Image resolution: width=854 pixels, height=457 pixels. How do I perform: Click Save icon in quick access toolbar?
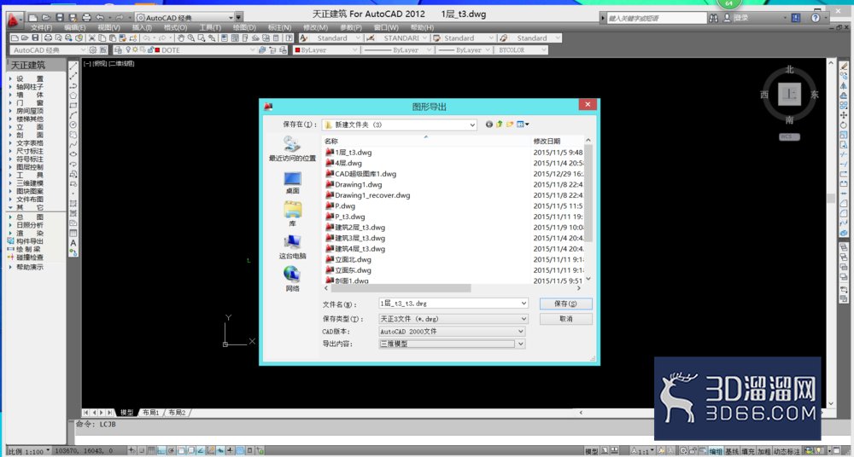pos(60,17)
